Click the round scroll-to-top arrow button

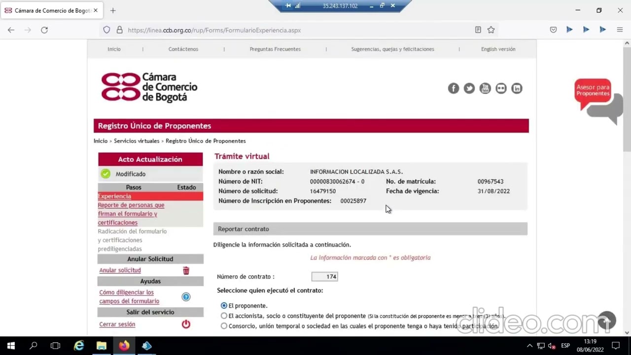pyautogui.click(x=607, y=321)
